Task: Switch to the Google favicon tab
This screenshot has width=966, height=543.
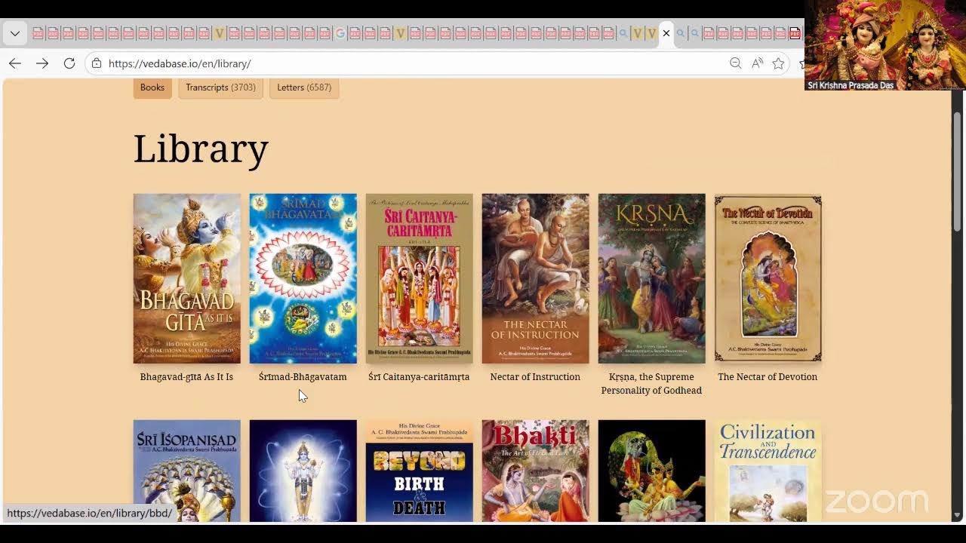Action: point(340,33)
